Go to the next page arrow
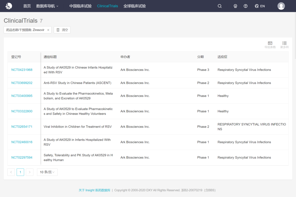 (x=29, y=172)
